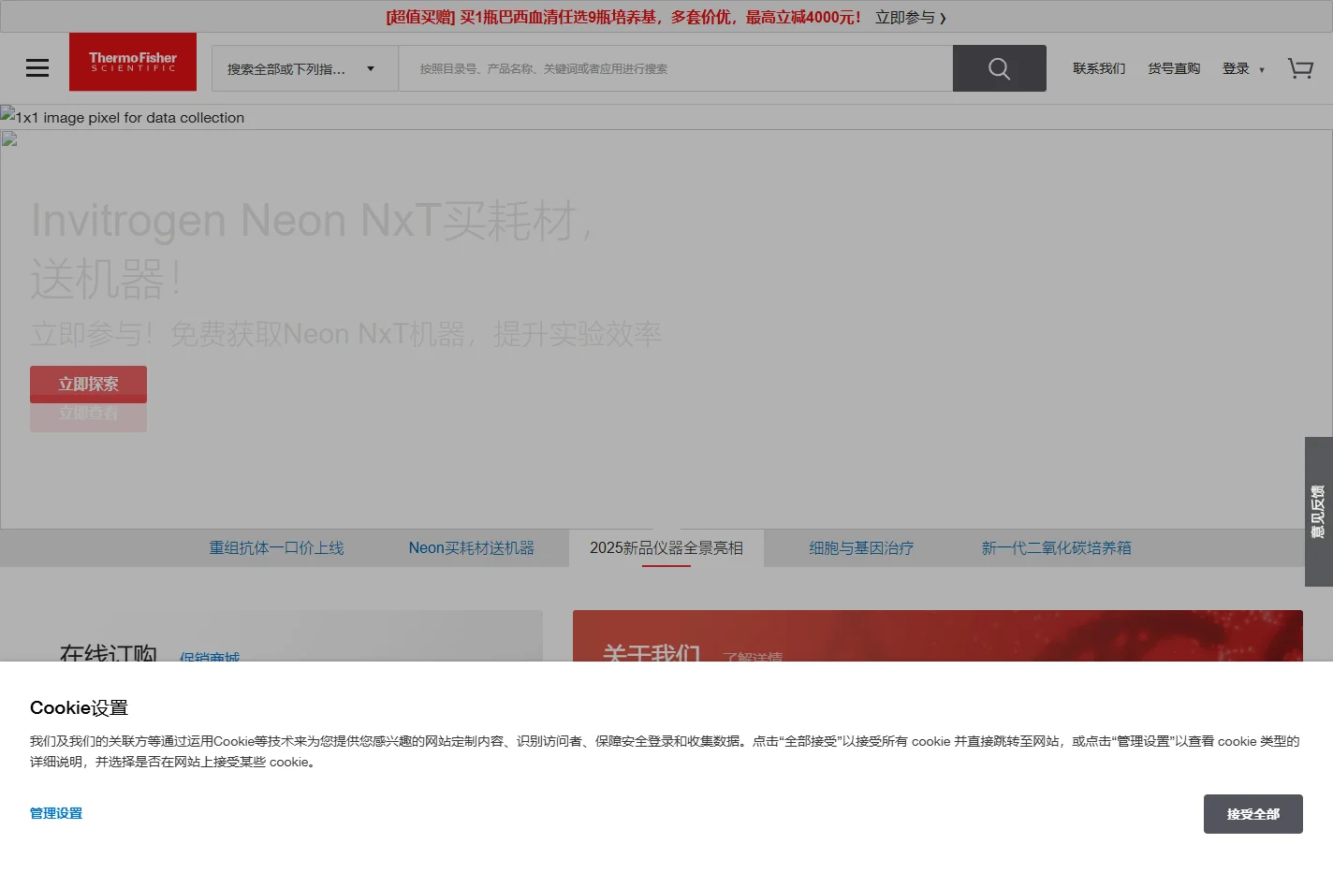Screen dimensions: 1333x873
Task: Open the shopping cart icon
Action: click(x=1300, y=68)
